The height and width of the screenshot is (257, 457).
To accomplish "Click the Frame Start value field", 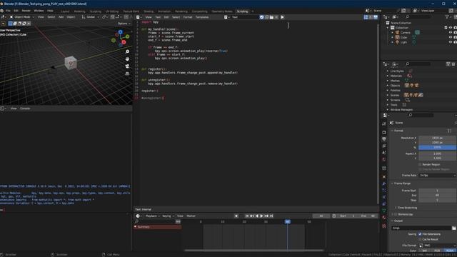I will (x=437, y=191).
